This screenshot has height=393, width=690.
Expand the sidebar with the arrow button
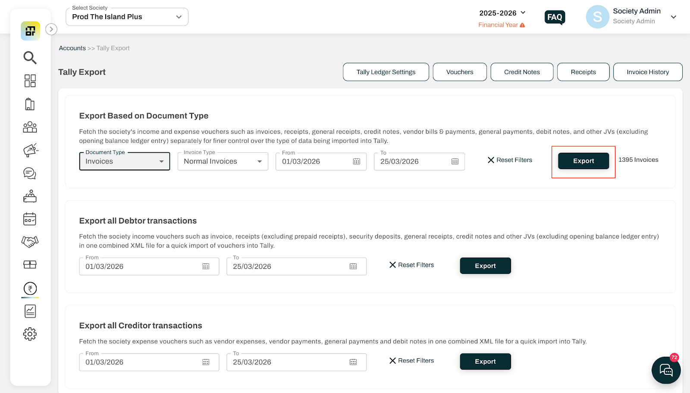coord(51,29)
